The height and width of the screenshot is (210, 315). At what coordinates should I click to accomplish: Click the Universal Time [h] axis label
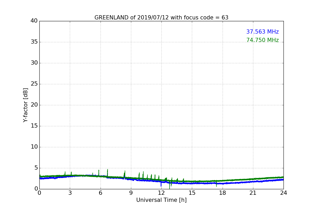[x=161, y=200]
